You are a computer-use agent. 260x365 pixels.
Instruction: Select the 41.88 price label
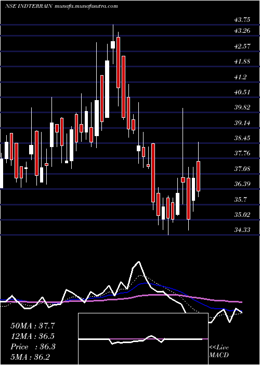pos(242,62)
